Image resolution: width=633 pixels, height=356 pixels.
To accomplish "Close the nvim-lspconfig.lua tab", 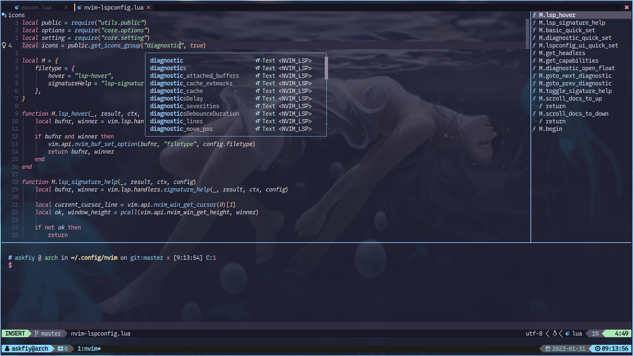I will click(149, 7).
